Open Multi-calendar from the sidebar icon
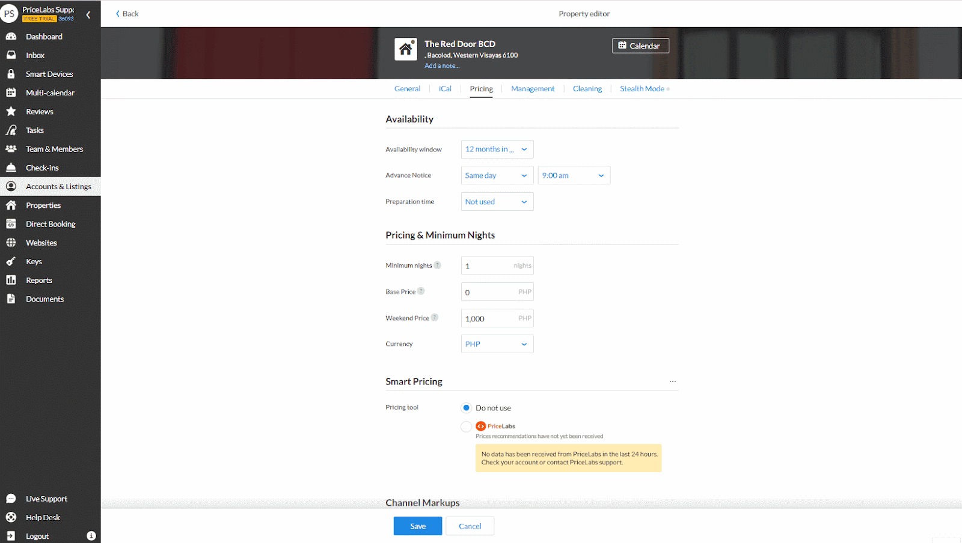This screenshot has height=543, width=962. click(11, 93)
